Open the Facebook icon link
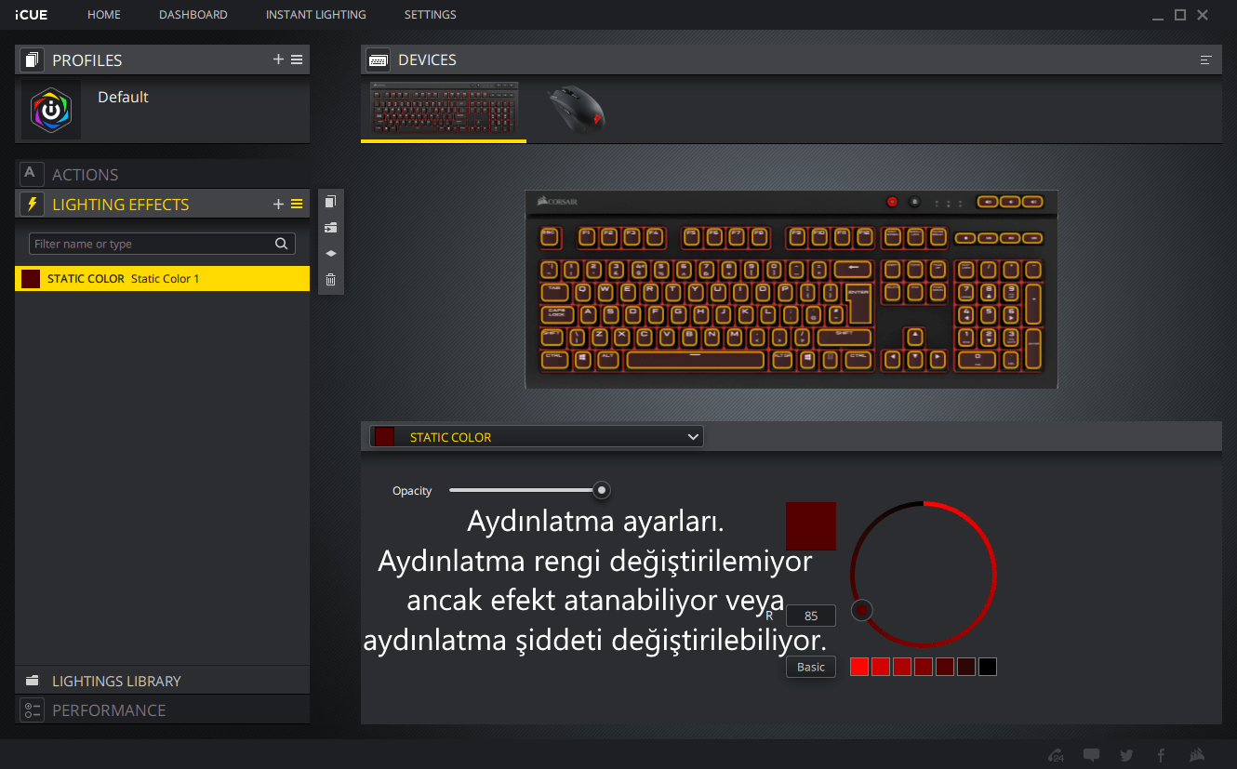The height and width of the screenshot is (769, 1237). tap(1161, 754)
